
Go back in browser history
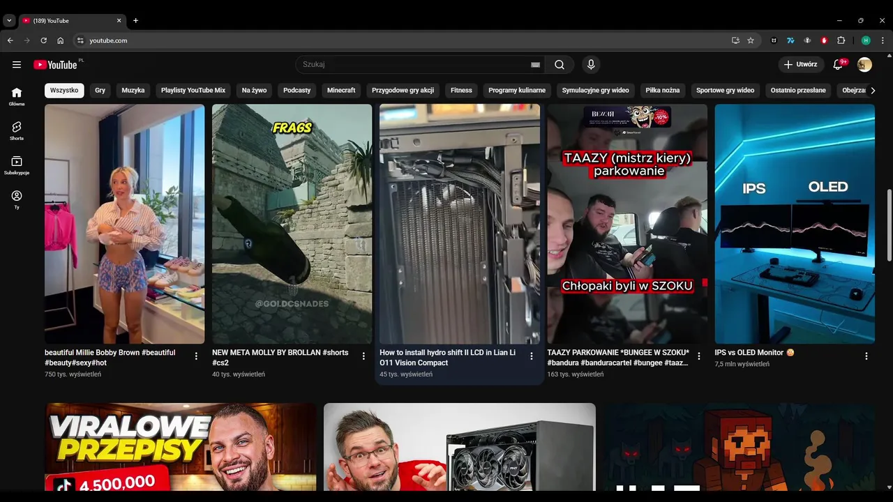pos(10,40)
